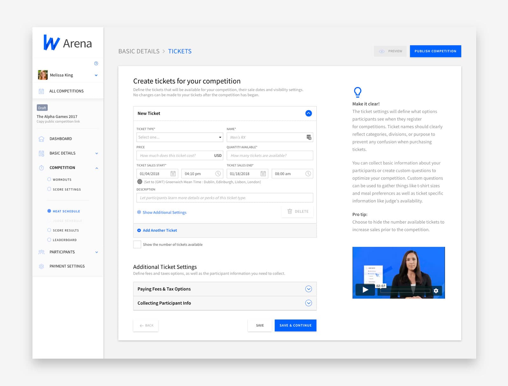
Task: Open the help question mark icon
Action: pyautogui.click(x=96, y=63)
